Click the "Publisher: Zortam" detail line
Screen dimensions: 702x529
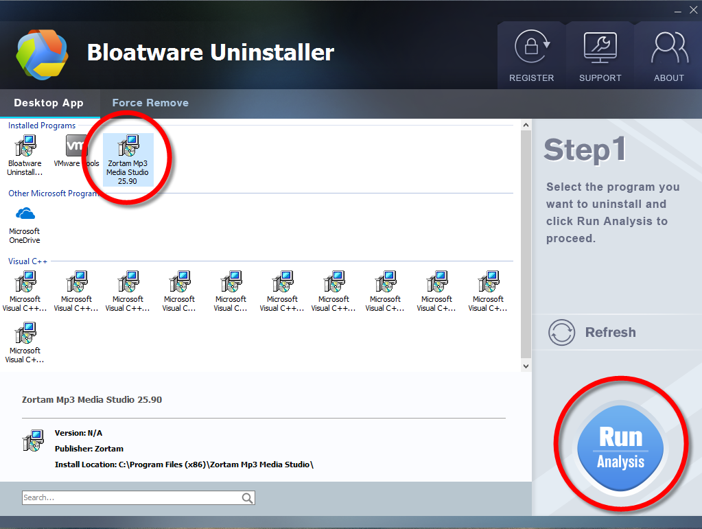click(89, 449)
